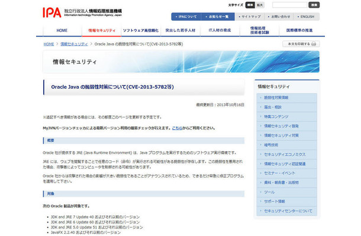
Task: Switch to the ENGLISH site
Action: click(306, 17)
